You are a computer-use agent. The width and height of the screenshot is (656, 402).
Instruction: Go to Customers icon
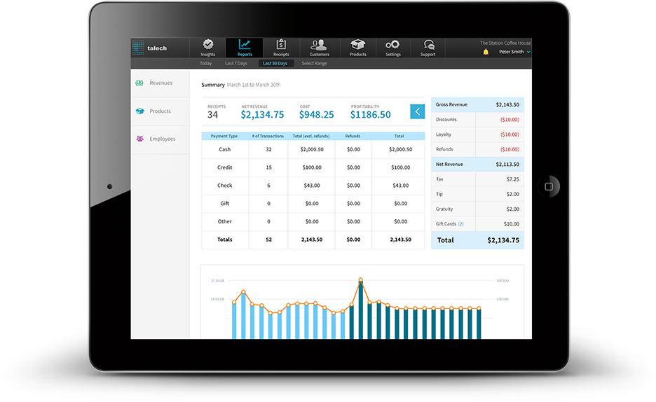(319, 45)
